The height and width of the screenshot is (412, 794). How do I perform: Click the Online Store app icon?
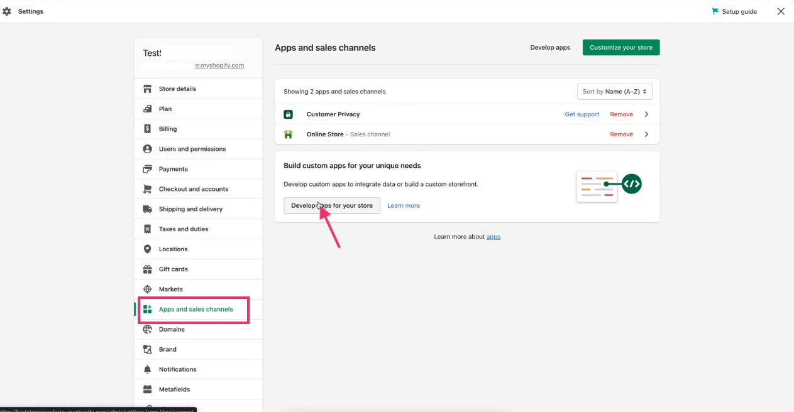coord(288,134)
